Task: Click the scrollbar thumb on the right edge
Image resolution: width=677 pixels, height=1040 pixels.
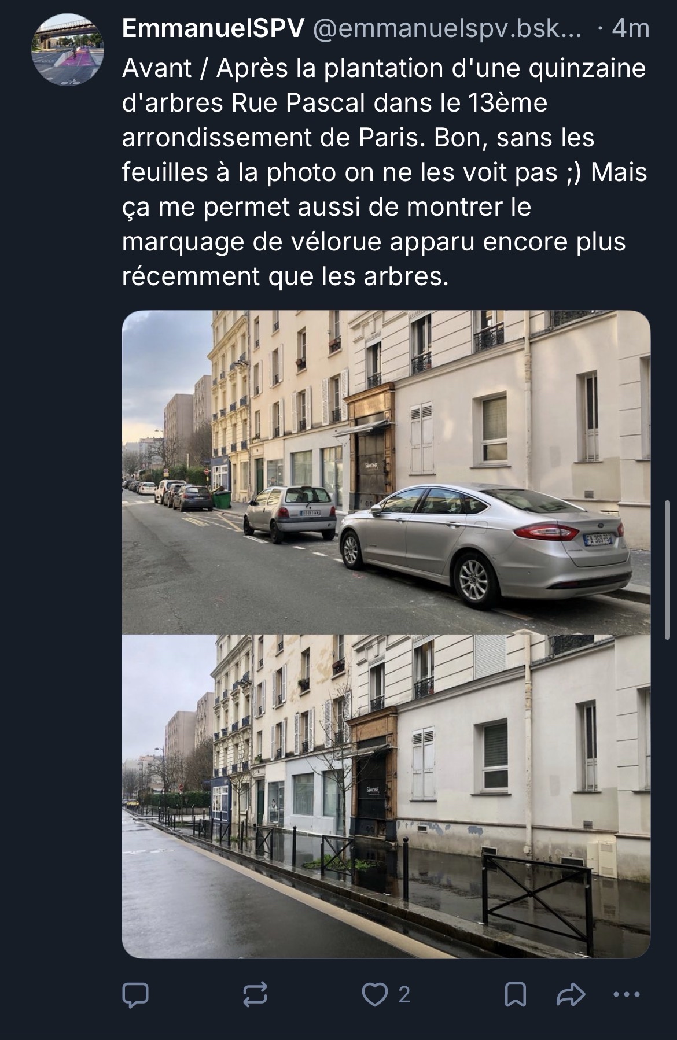Action: click(x=667, y=570)
